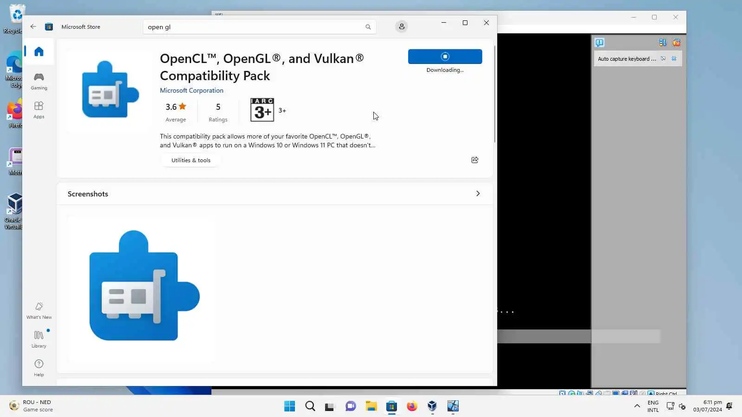The image size is (742, 417).
Task: Click the Share icon for this app
Action: (475, 160)
